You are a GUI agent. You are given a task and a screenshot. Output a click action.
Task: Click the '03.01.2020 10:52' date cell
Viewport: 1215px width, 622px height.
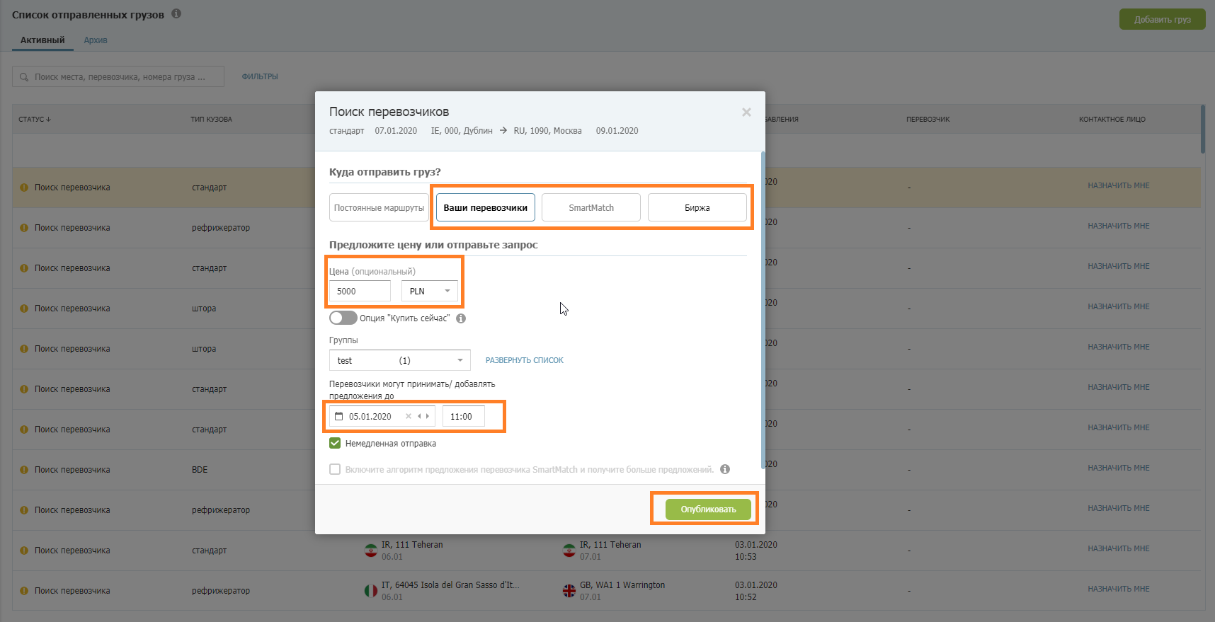coord(756,591)
